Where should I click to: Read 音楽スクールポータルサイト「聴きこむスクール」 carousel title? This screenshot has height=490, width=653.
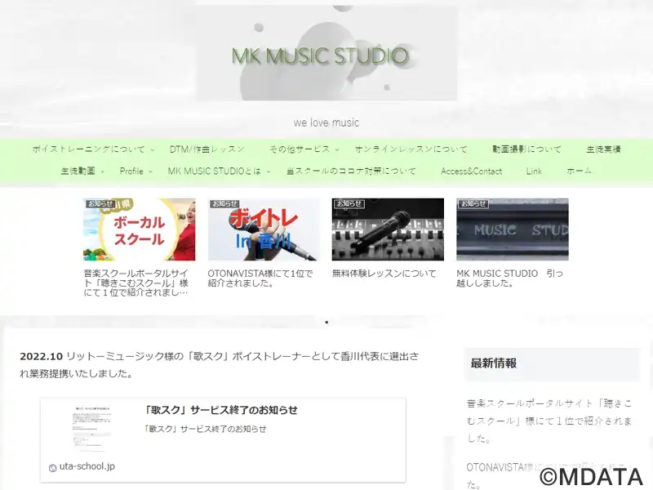[136, 283]
